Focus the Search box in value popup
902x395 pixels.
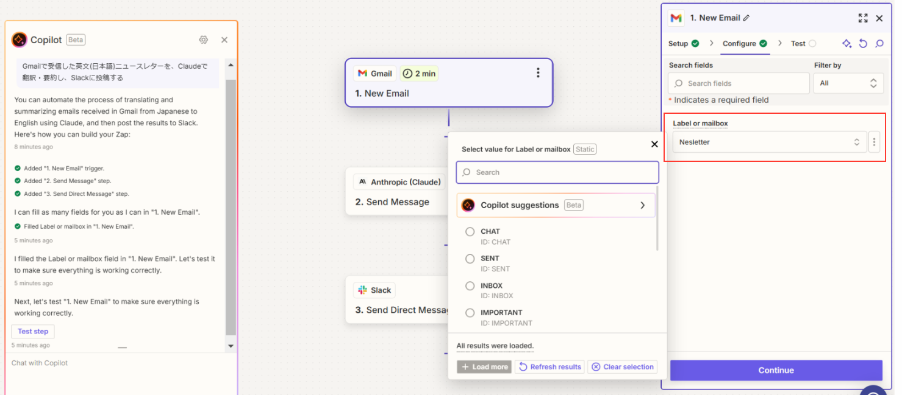coord(557,172)
